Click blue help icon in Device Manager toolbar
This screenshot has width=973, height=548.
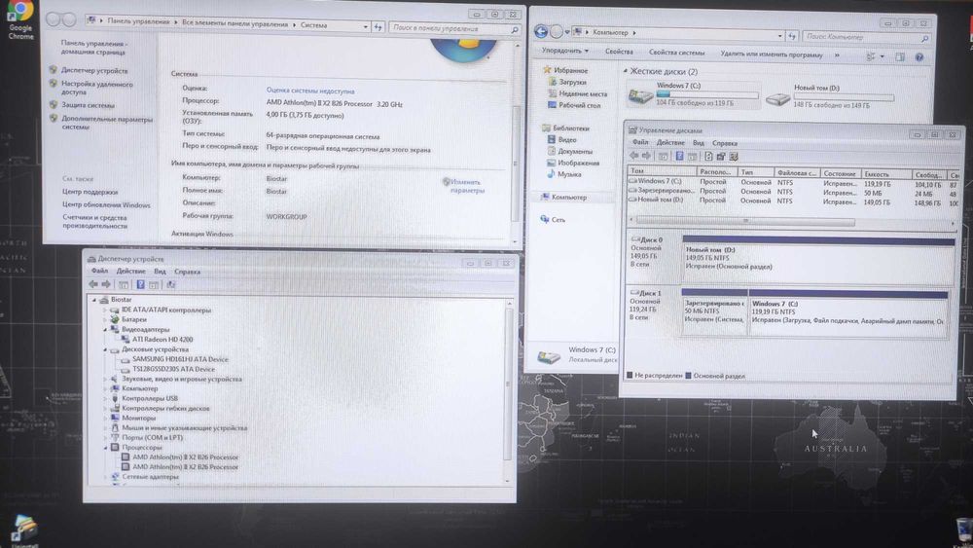click(140, 284)
